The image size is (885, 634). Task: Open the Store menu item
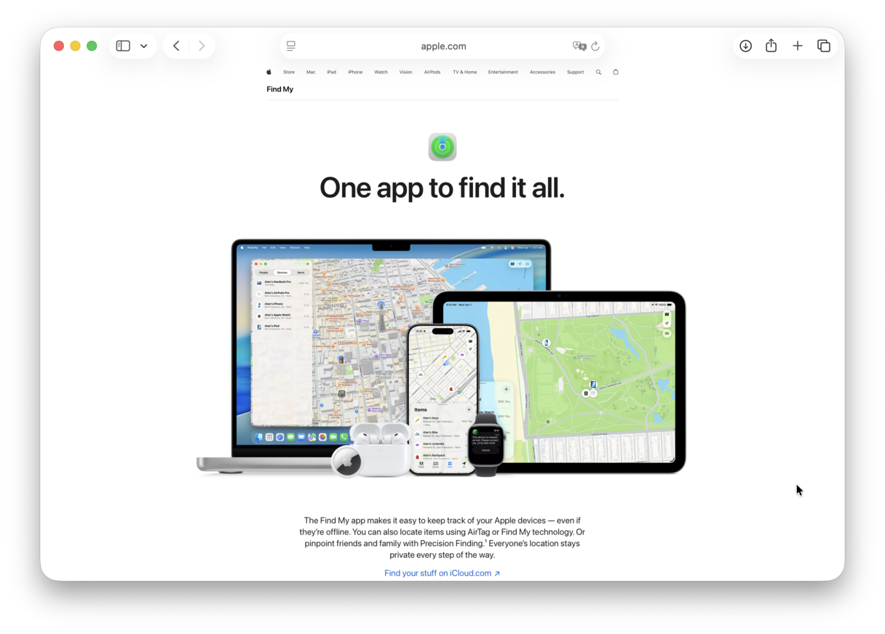pyautogui.click(x=289, y=72)
